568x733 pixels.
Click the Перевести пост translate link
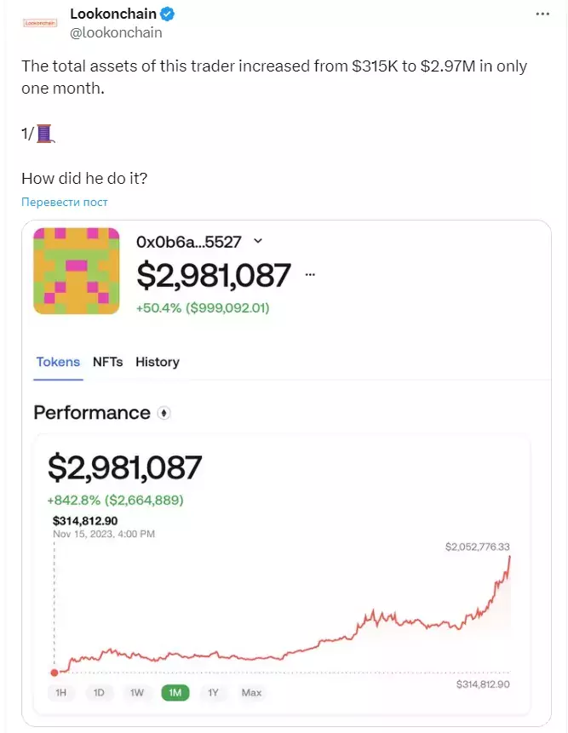click(65, 202)
